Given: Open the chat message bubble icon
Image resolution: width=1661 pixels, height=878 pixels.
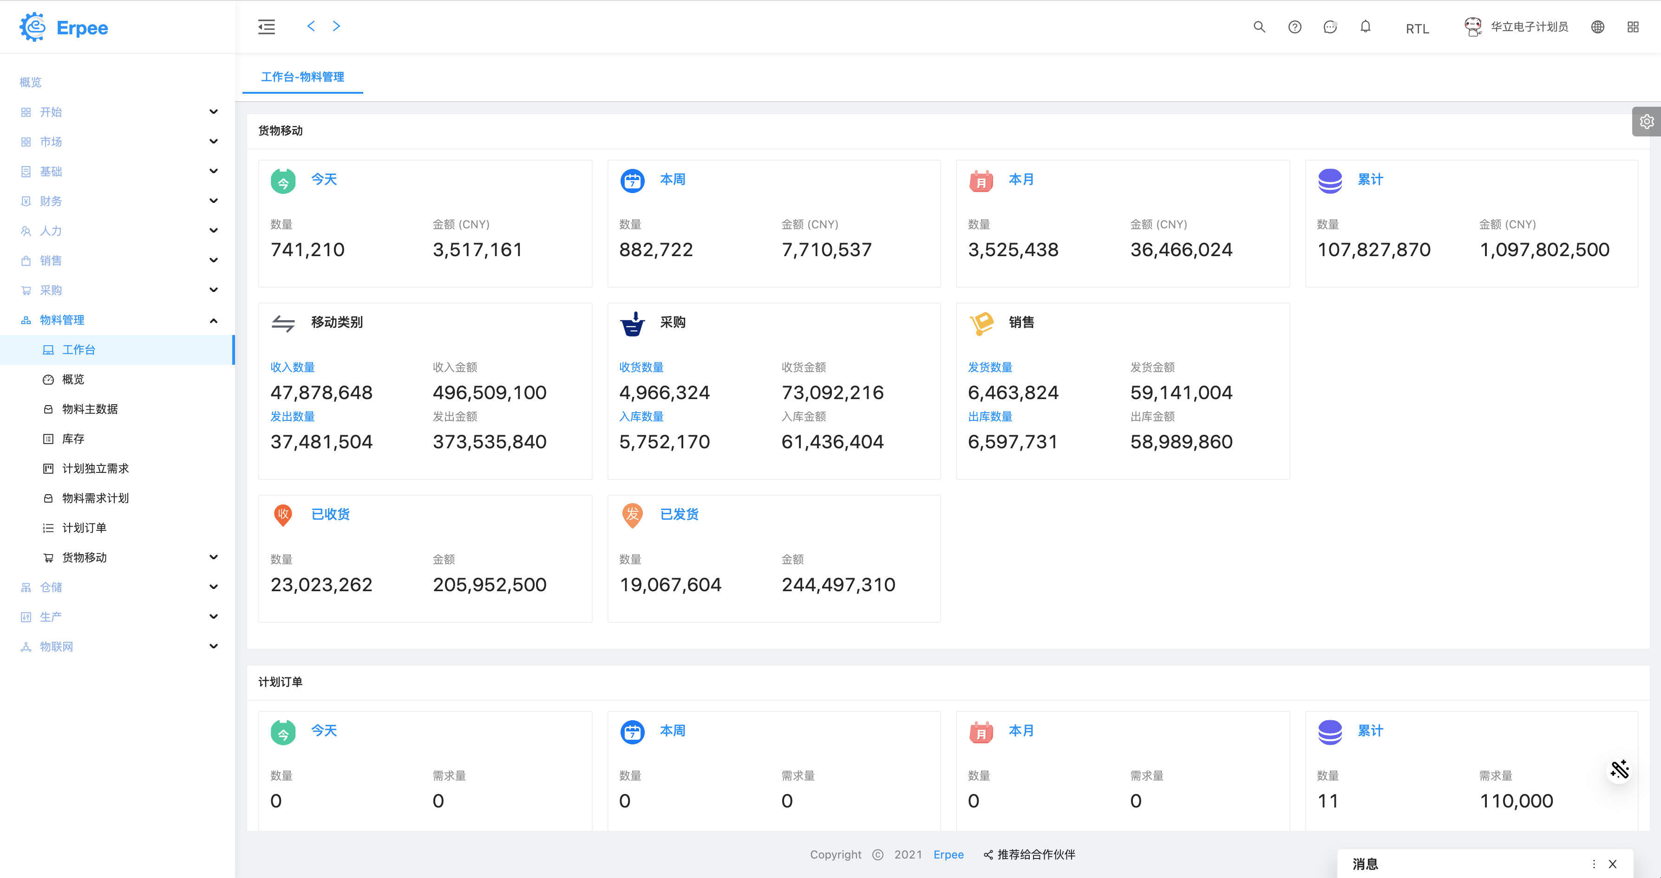Looking at the screenshot, I should [x=1329, y=27].
